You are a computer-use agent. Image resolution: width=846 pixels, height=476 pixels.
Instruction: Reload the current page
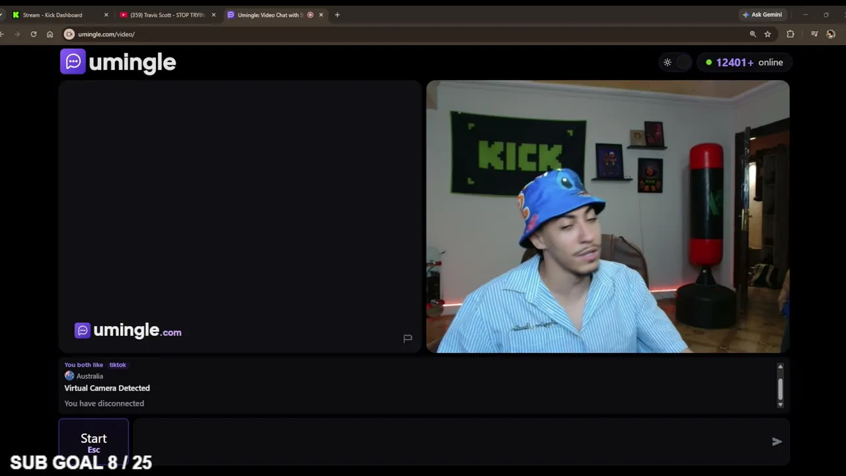coord(33,34)
